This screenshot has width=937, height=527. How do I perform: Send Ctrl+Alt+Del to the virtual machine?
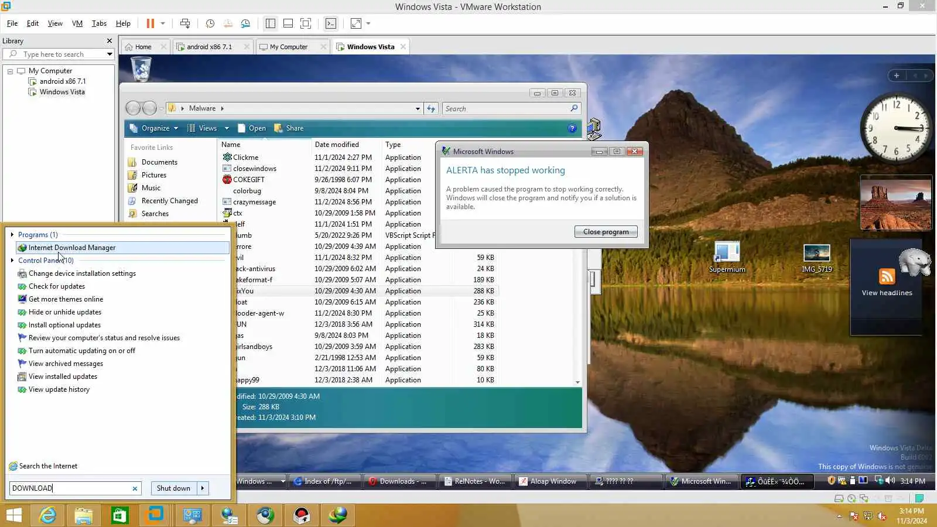coord(185,23)
